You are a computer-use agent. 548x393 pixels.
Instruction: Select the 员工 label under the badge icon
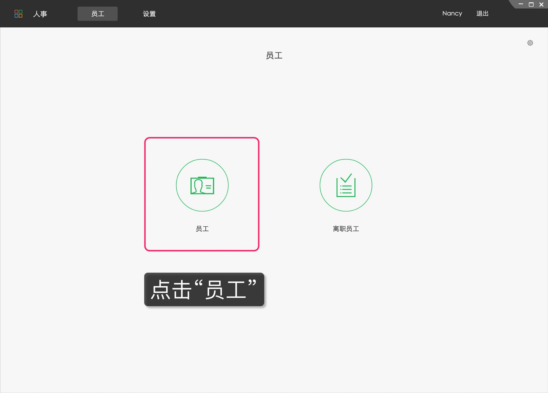click(202, 229)
